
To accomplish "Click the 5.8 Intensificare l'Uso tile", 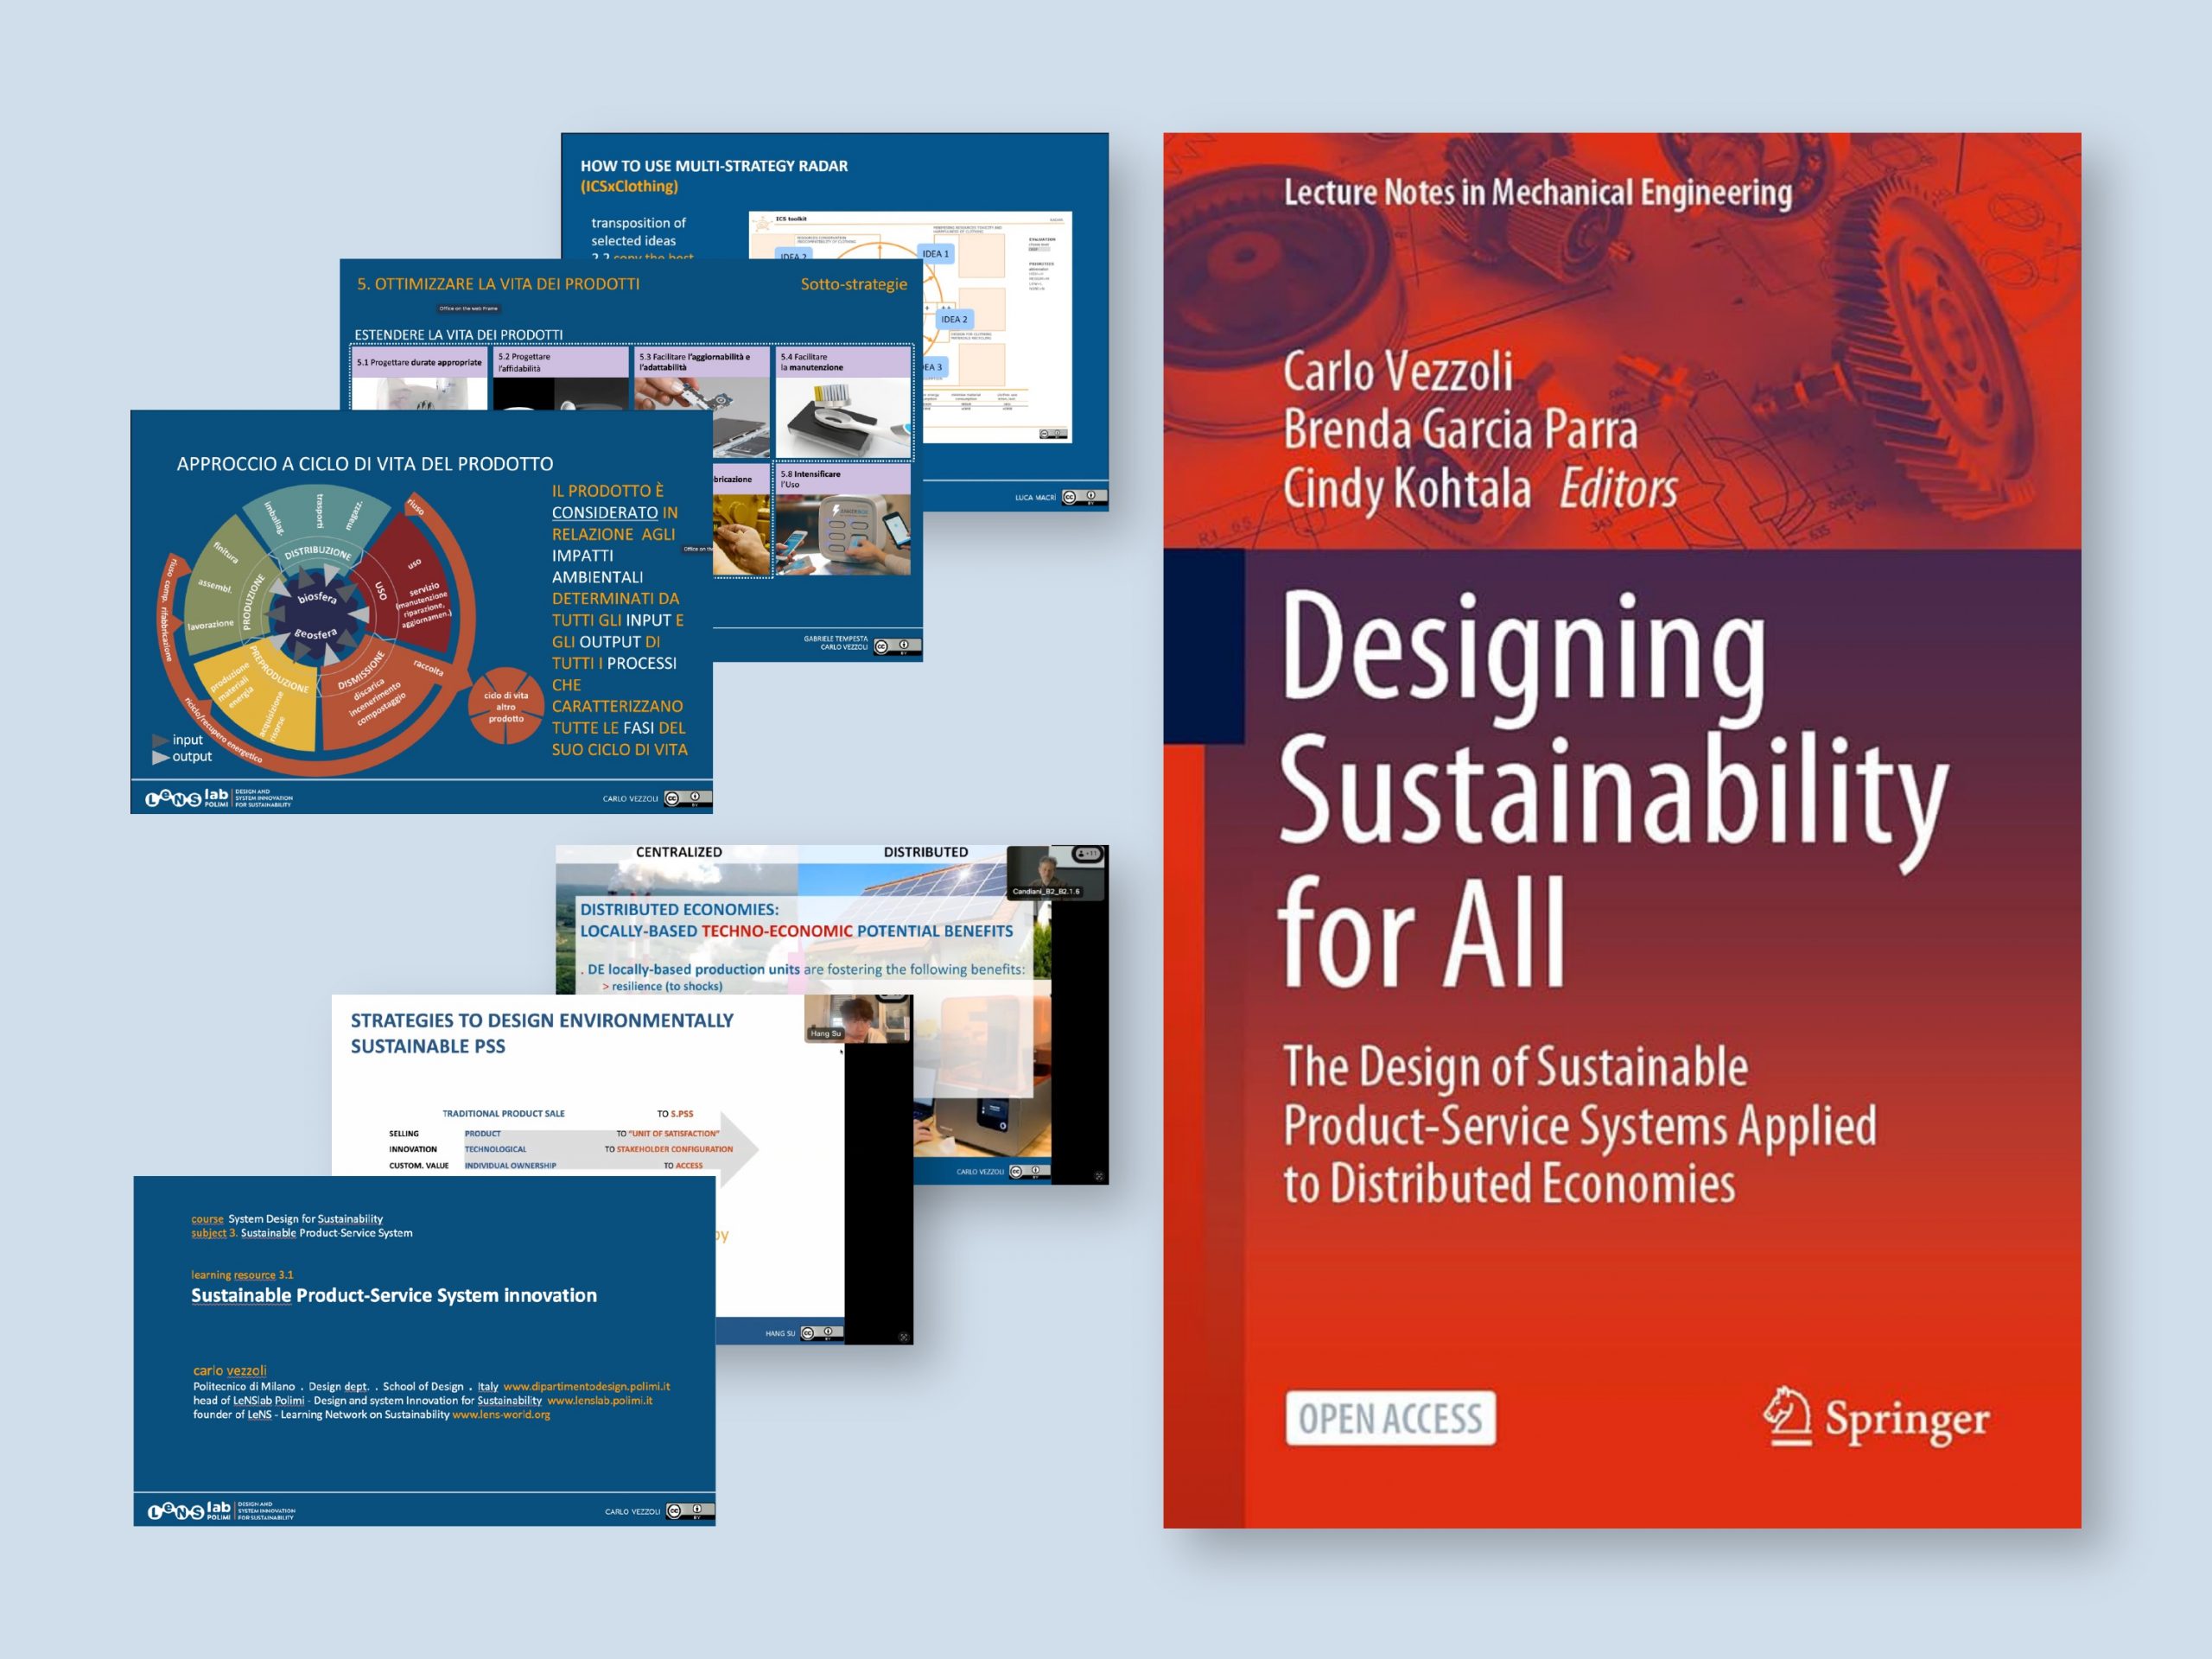I will (x=843, y=520).
